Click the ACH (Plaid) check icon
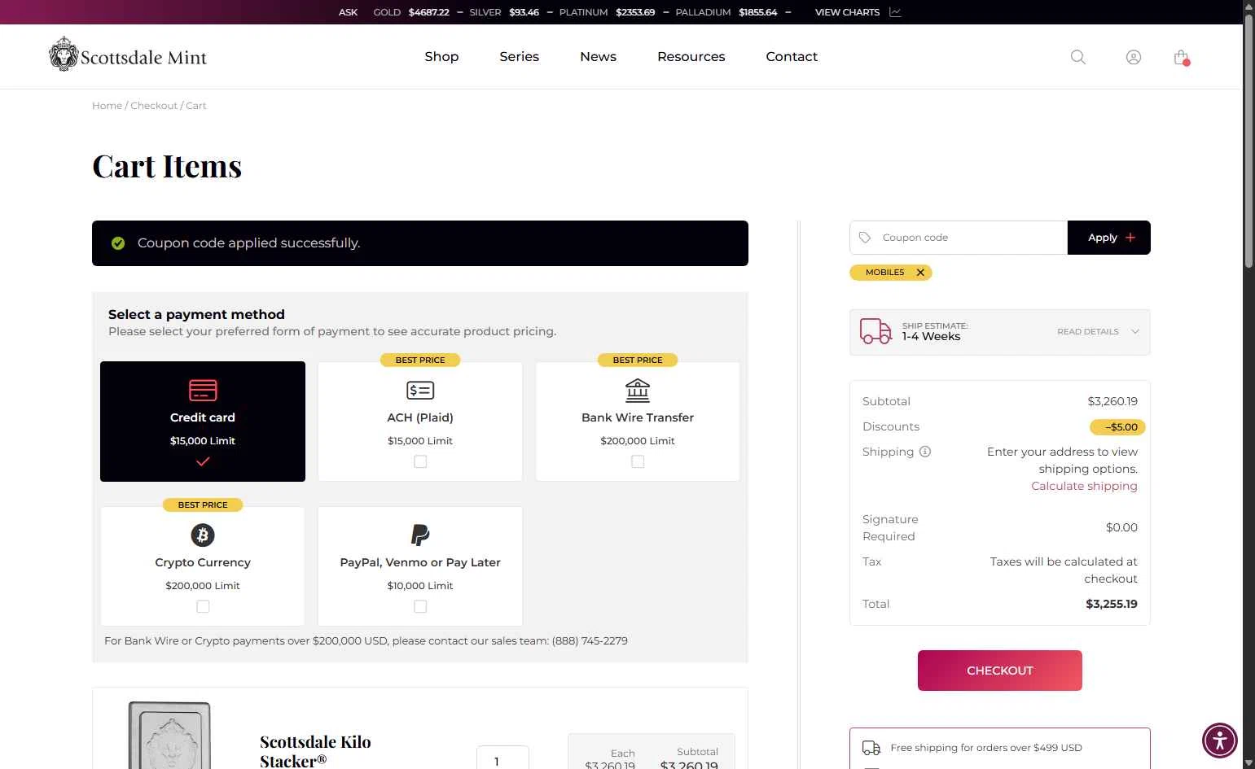Screen dimensions: 1255x769 [420, 391]
